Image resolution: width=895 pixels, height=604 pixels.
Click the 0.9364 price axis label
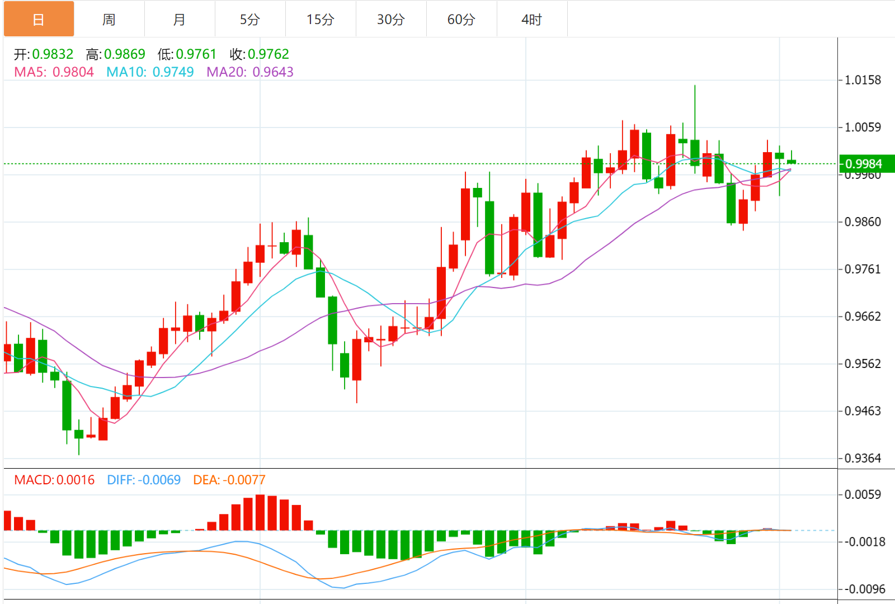[x=863, y=459]
